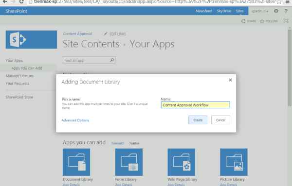Image resolution: width=292 pixels, height=186 pixels.
Task: Open the Content Approval breadcrumb link
Action: 77,34
